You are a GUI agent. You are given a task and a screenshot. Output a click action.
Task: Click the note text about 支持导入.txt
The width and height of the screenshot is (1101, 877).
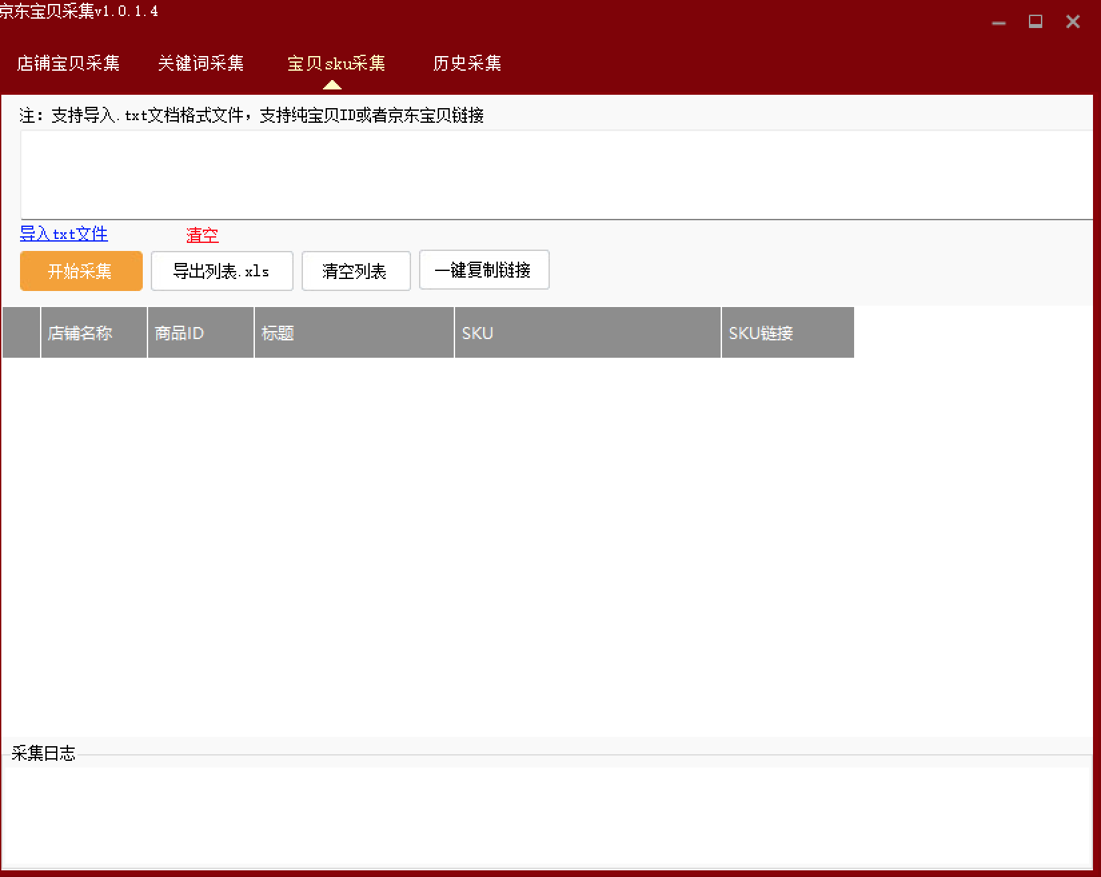pyautogui.click(x=252, y=115)
